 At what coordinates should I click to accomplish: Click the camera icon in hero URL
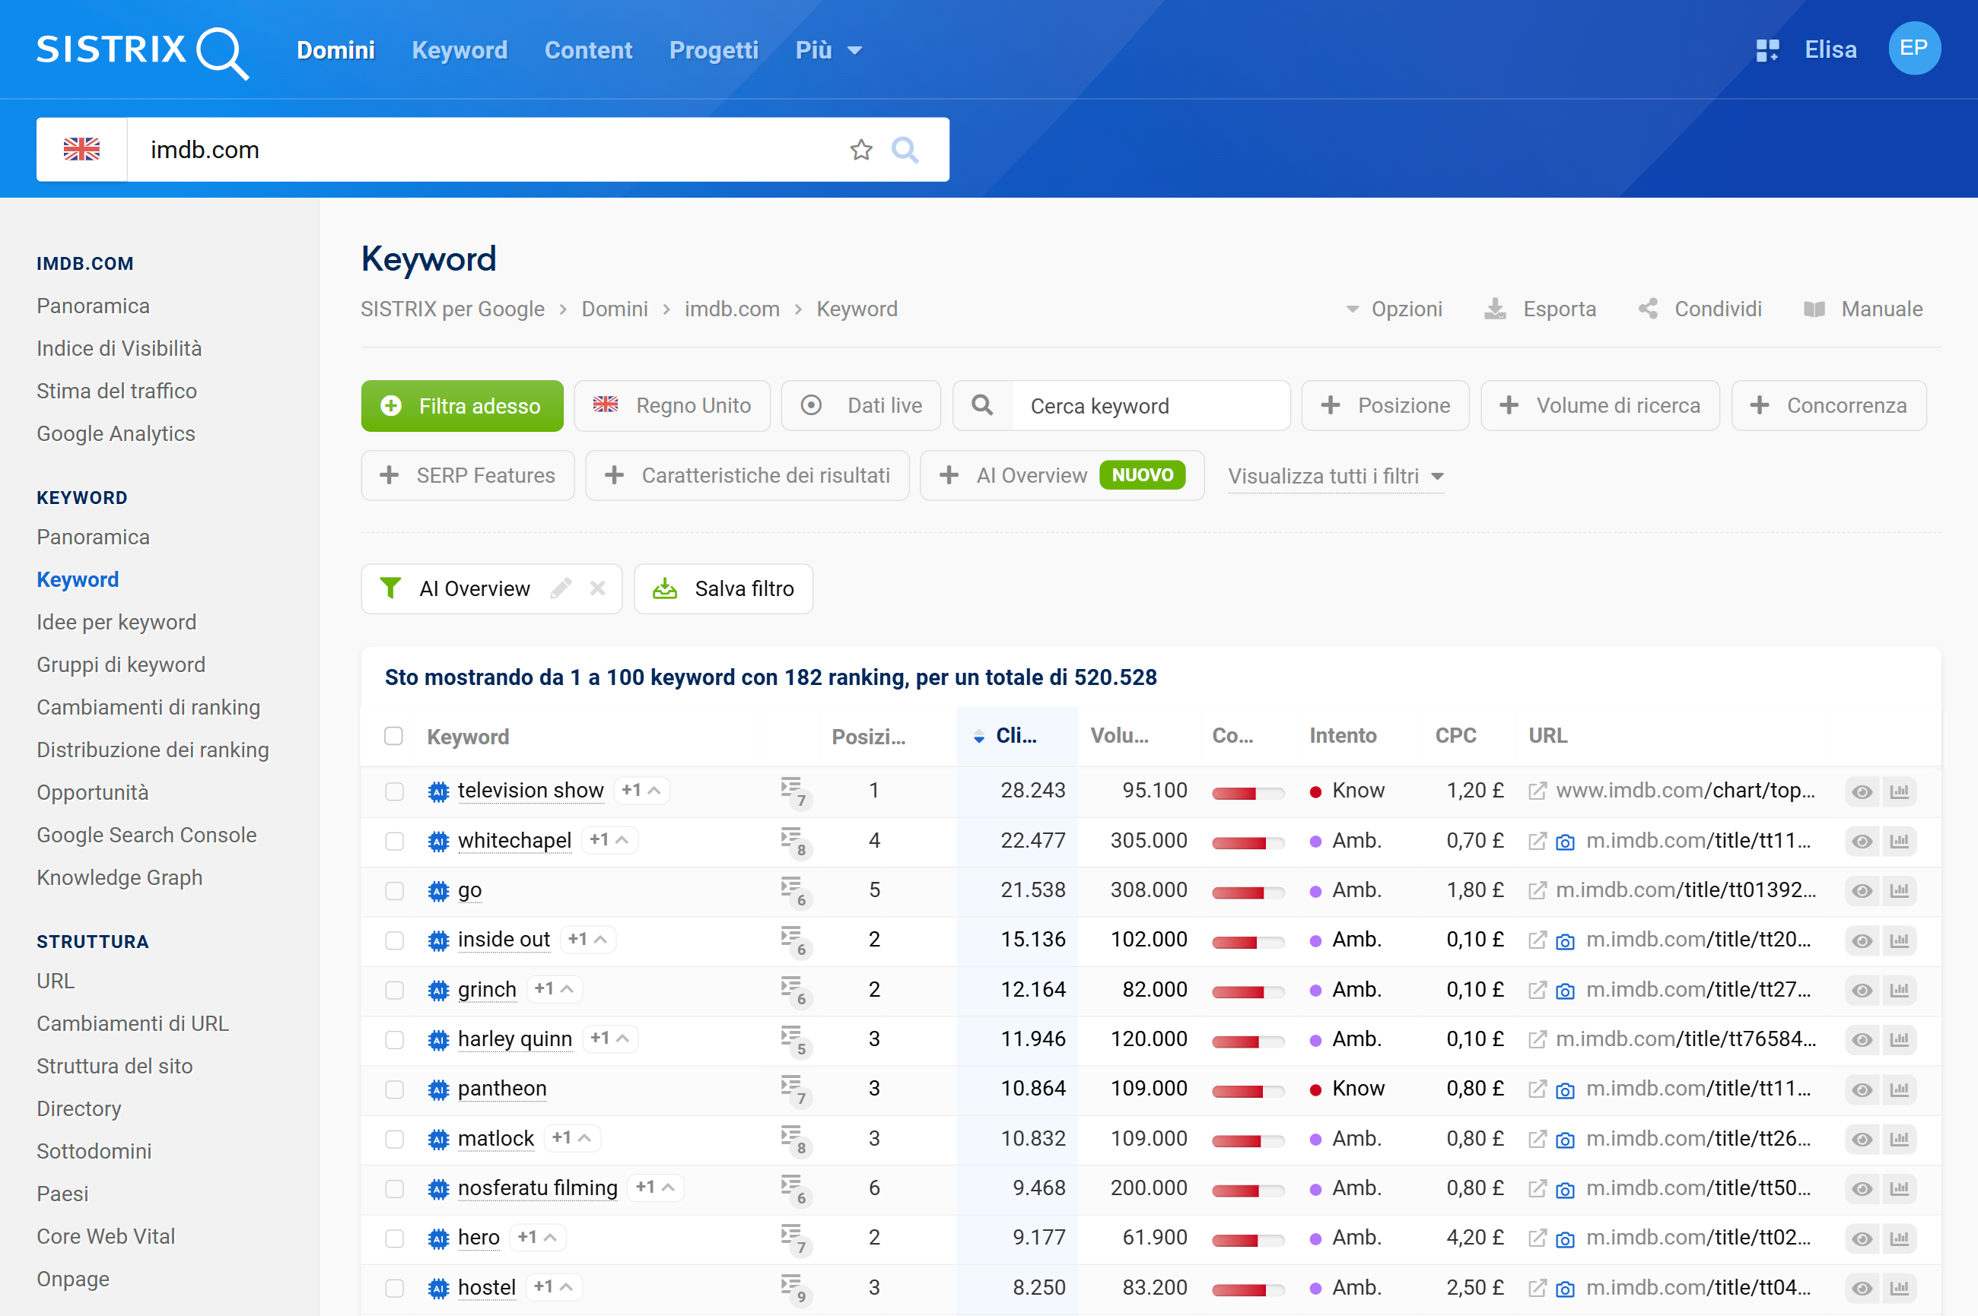1565,1238
